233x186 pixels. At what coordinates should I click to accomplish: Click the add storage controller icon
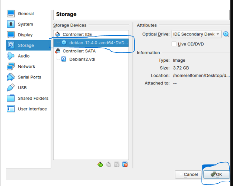coord(100,164)
